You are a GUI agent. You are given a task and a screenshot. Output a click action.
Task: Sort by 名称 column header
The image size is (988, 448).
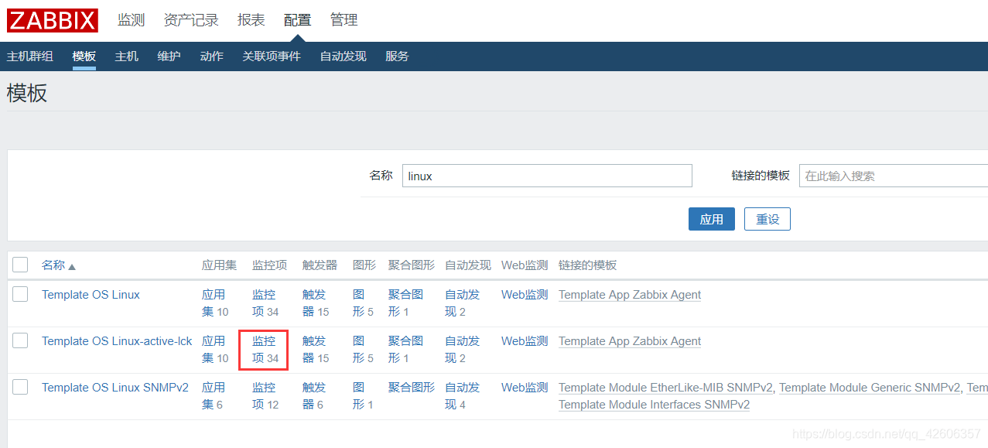pyautogui.click(x=53, y=265)
